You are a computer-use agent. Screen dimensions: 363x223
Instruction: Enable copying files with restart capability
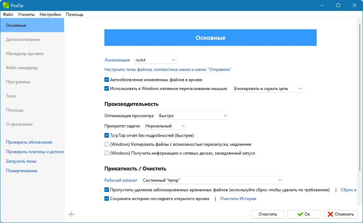(106, 144)
